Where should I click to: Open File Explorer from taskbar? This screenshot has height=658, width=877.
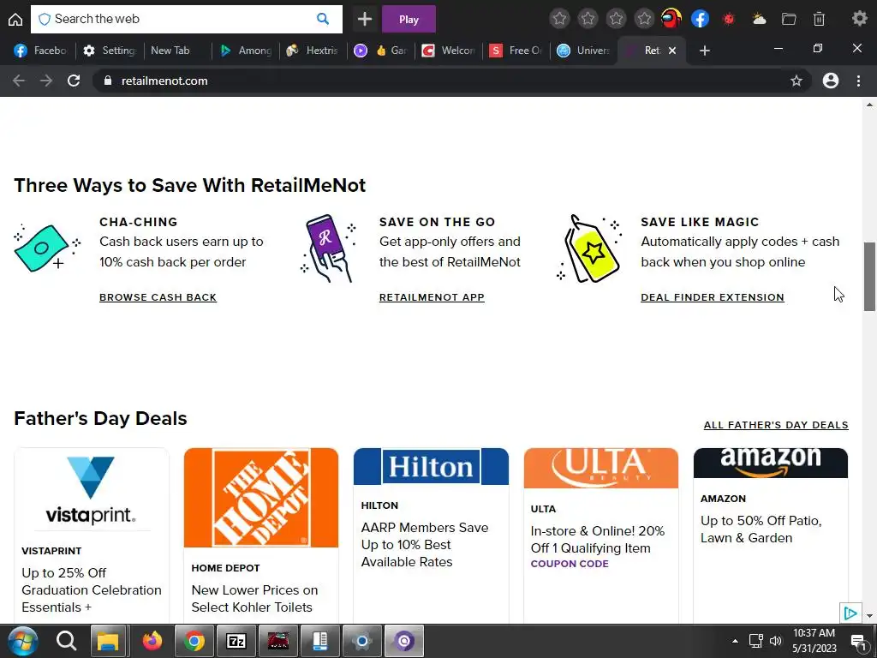(109, 641)
